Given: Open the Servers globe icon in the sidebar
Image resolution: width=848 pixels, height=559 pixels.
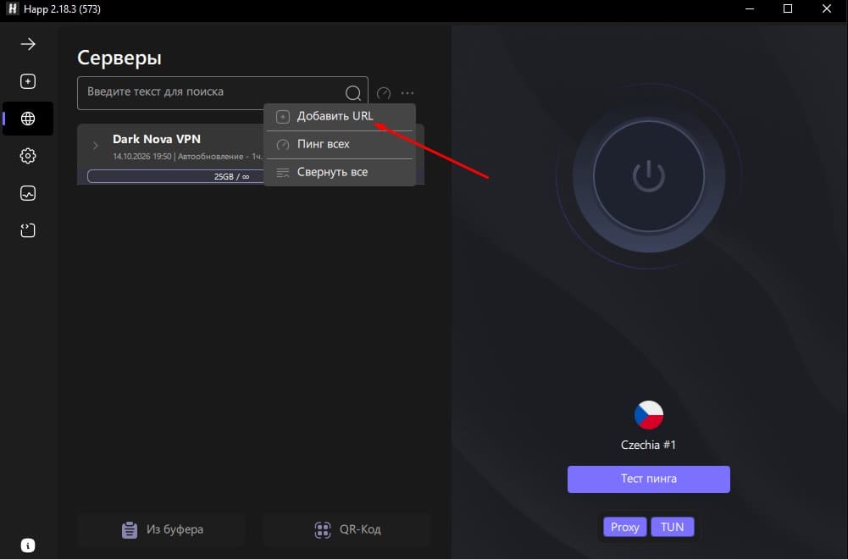Looking at the screenshot, I should 28,119.
